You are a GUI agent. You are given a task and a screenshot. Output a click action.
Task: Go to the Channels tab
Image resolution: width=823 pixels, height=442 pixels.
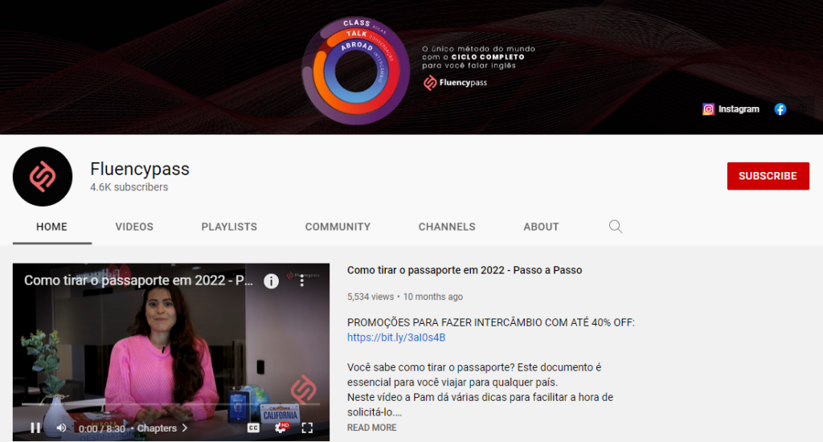447,227
